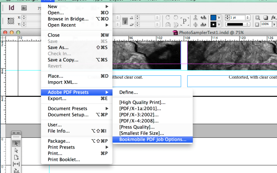Choose Save a Copy...
The width and height of the screenshot is (277, 173).
click(77, 60)
